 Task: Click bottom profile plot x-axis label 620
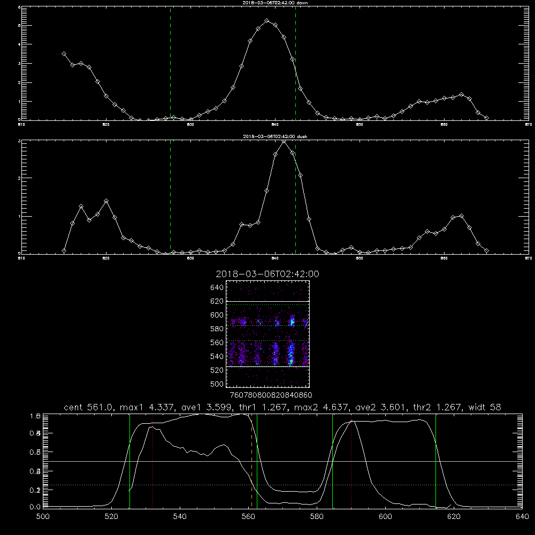(454, 517)
